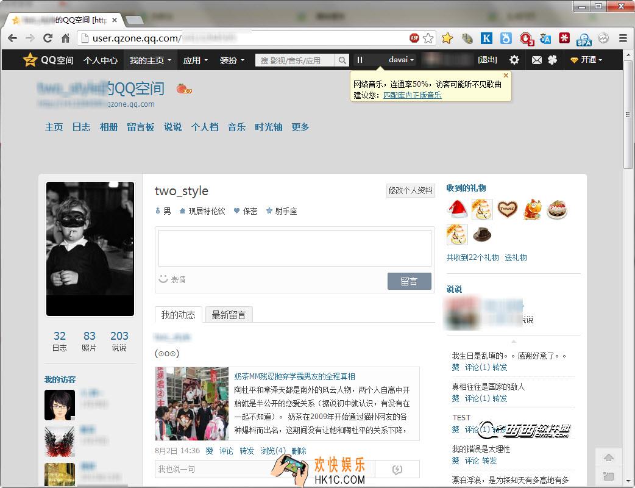Click the 表情 smiley icon
The width and height of the screenshot is (635, 488).
(163, 279)
